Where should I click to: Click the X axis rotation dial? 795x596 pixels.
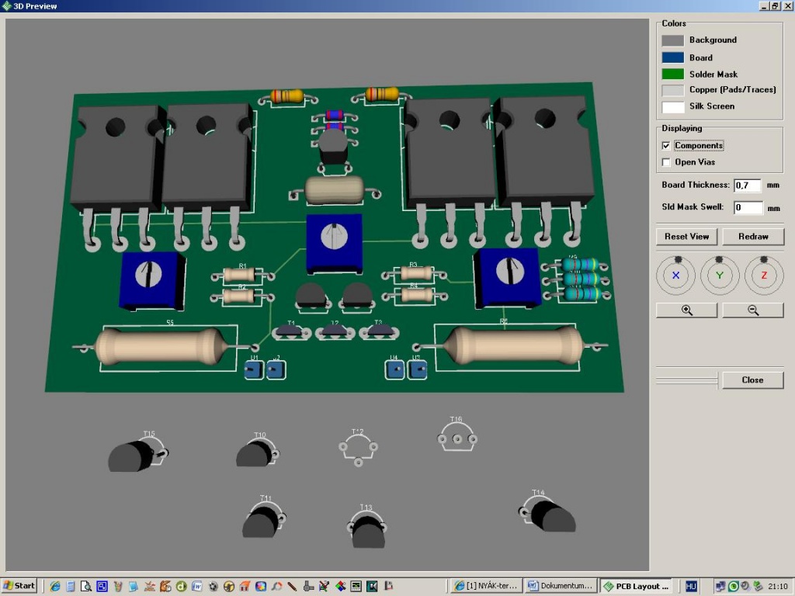point(675,275)
